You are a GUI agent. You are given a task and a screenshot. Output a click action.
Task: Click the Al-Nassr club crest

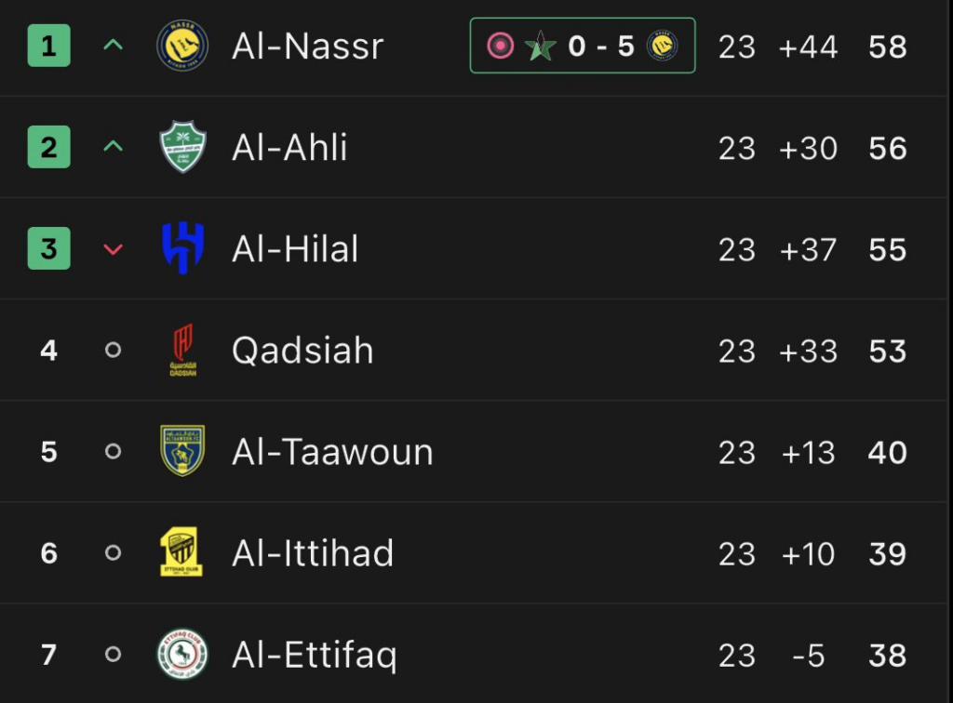coord(182,46)
